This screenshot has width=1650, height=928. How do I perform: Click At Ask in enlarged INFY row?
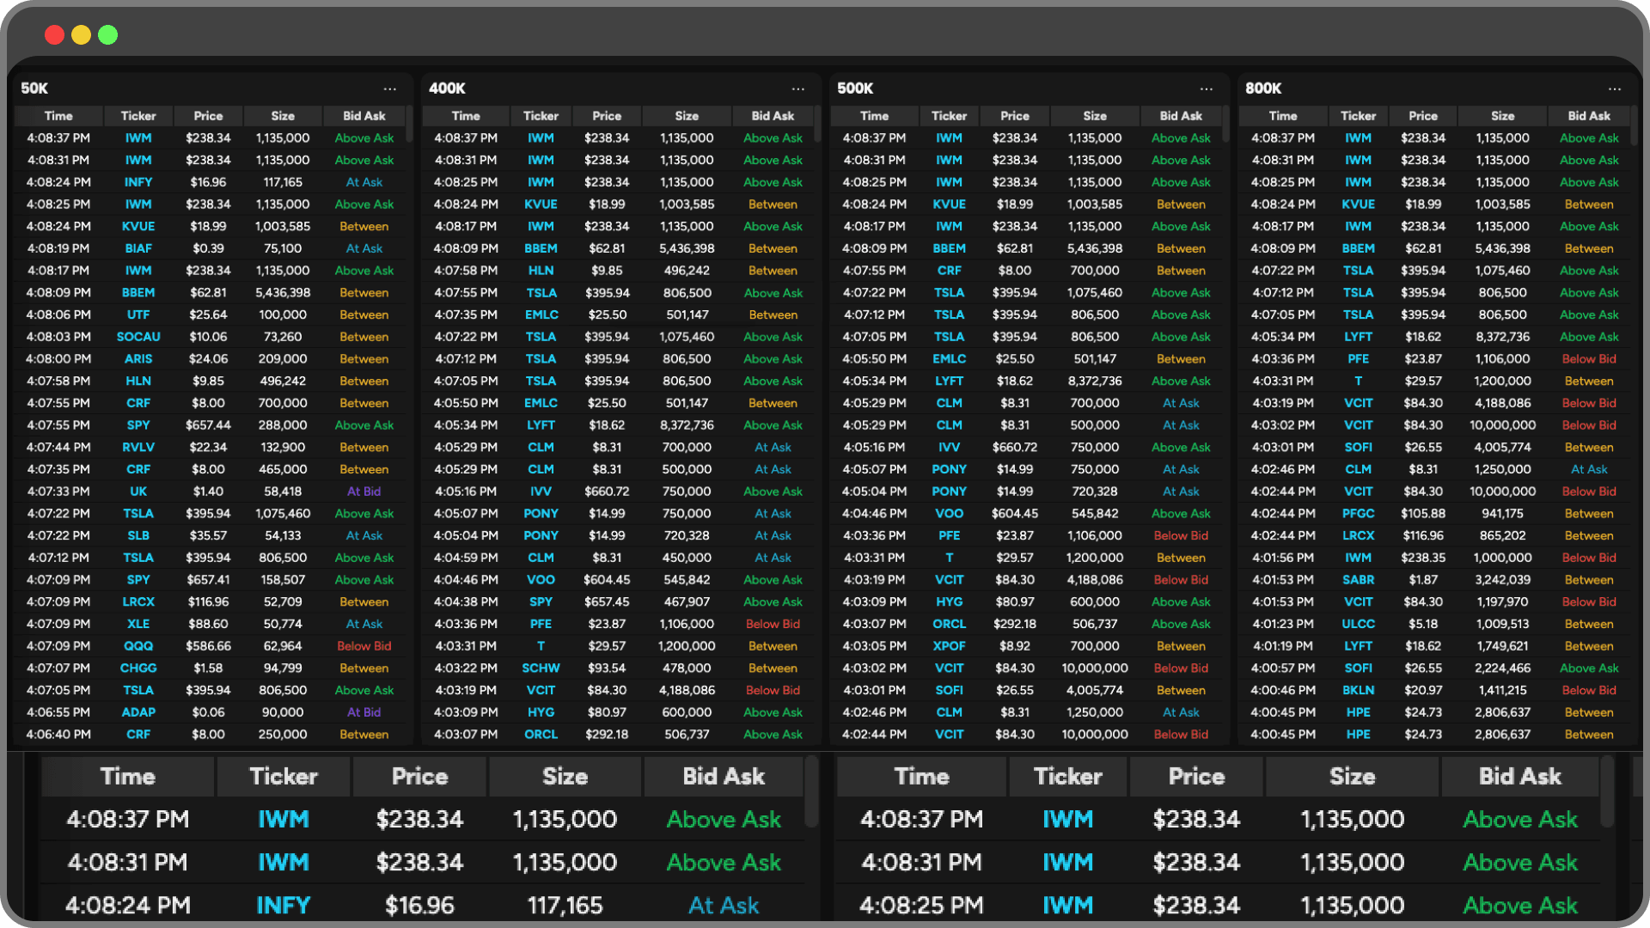724,905
